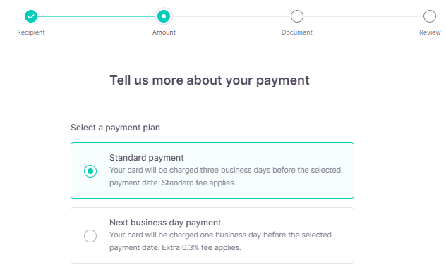Select the Standard payment radio button
Viewport: 446px width, 272px height.
tap(90, 171)
